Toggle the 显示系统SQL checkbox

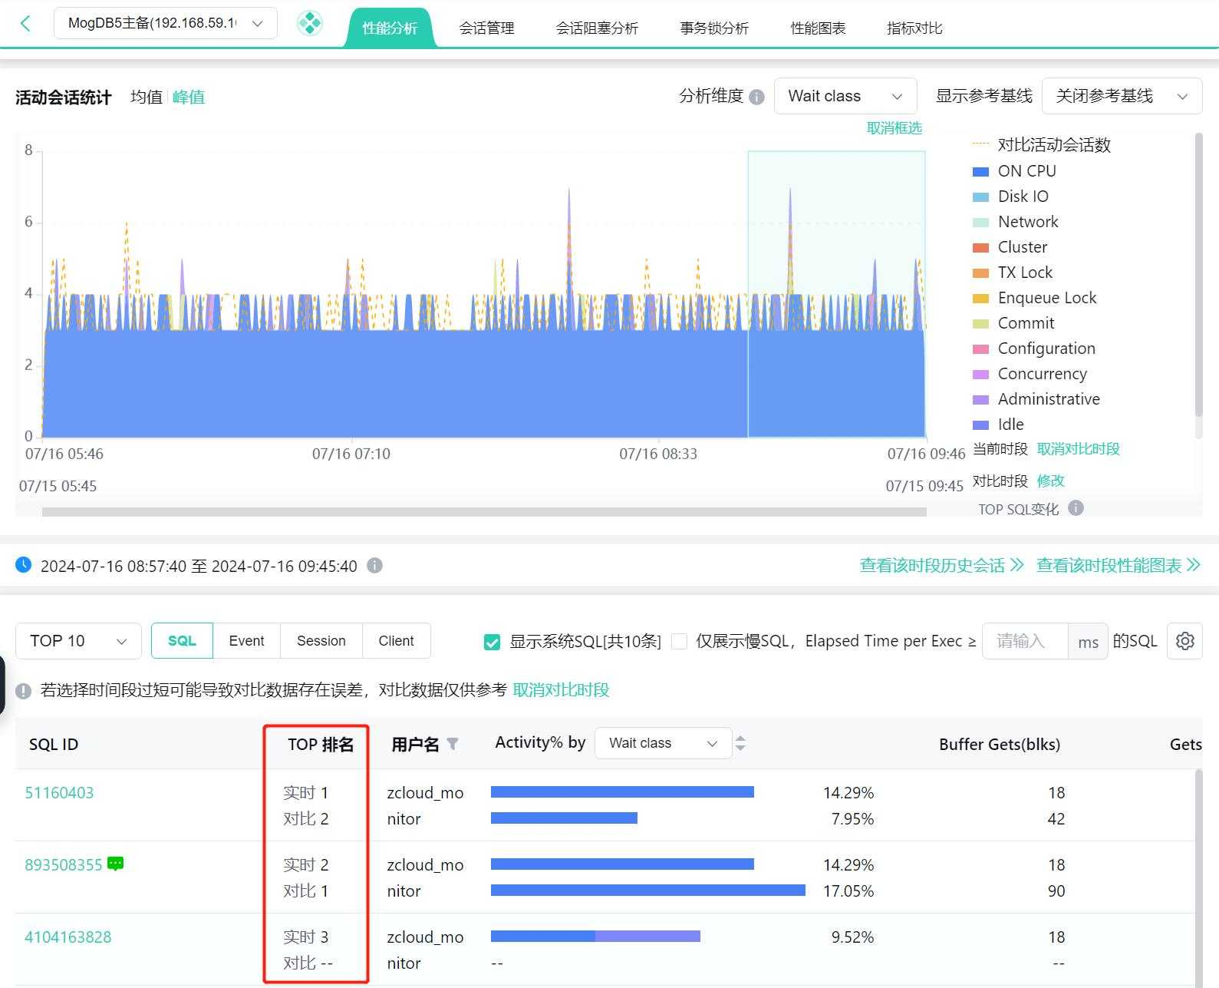coord(492,642)
